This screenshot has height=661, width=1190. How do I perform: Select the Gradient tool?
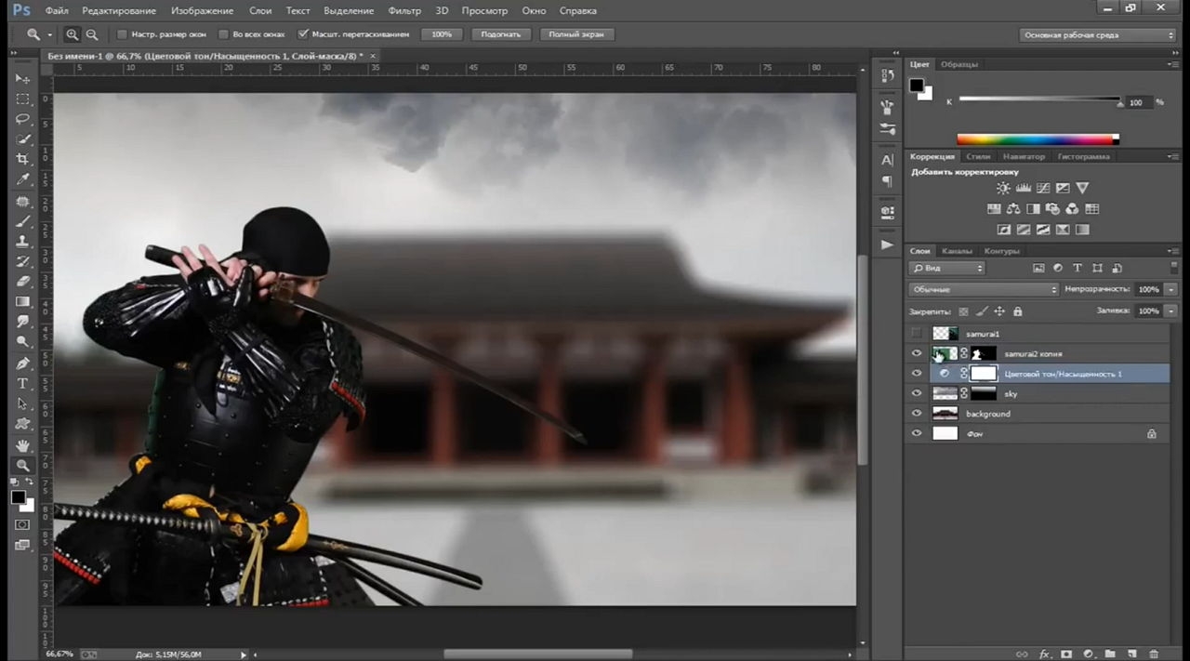coord(22,301)
